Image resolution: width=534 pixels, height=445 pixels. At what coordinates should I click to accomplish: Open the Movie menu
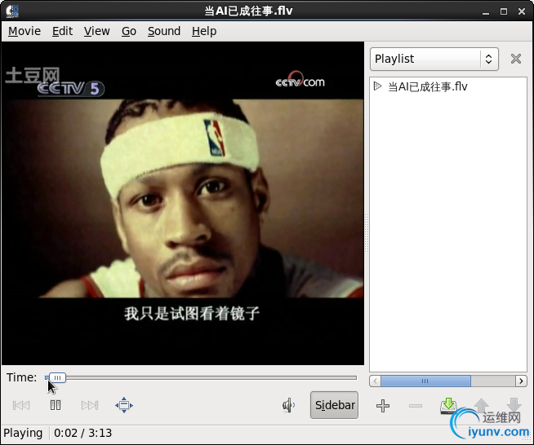pyautogui.click(x=24, y=31)
